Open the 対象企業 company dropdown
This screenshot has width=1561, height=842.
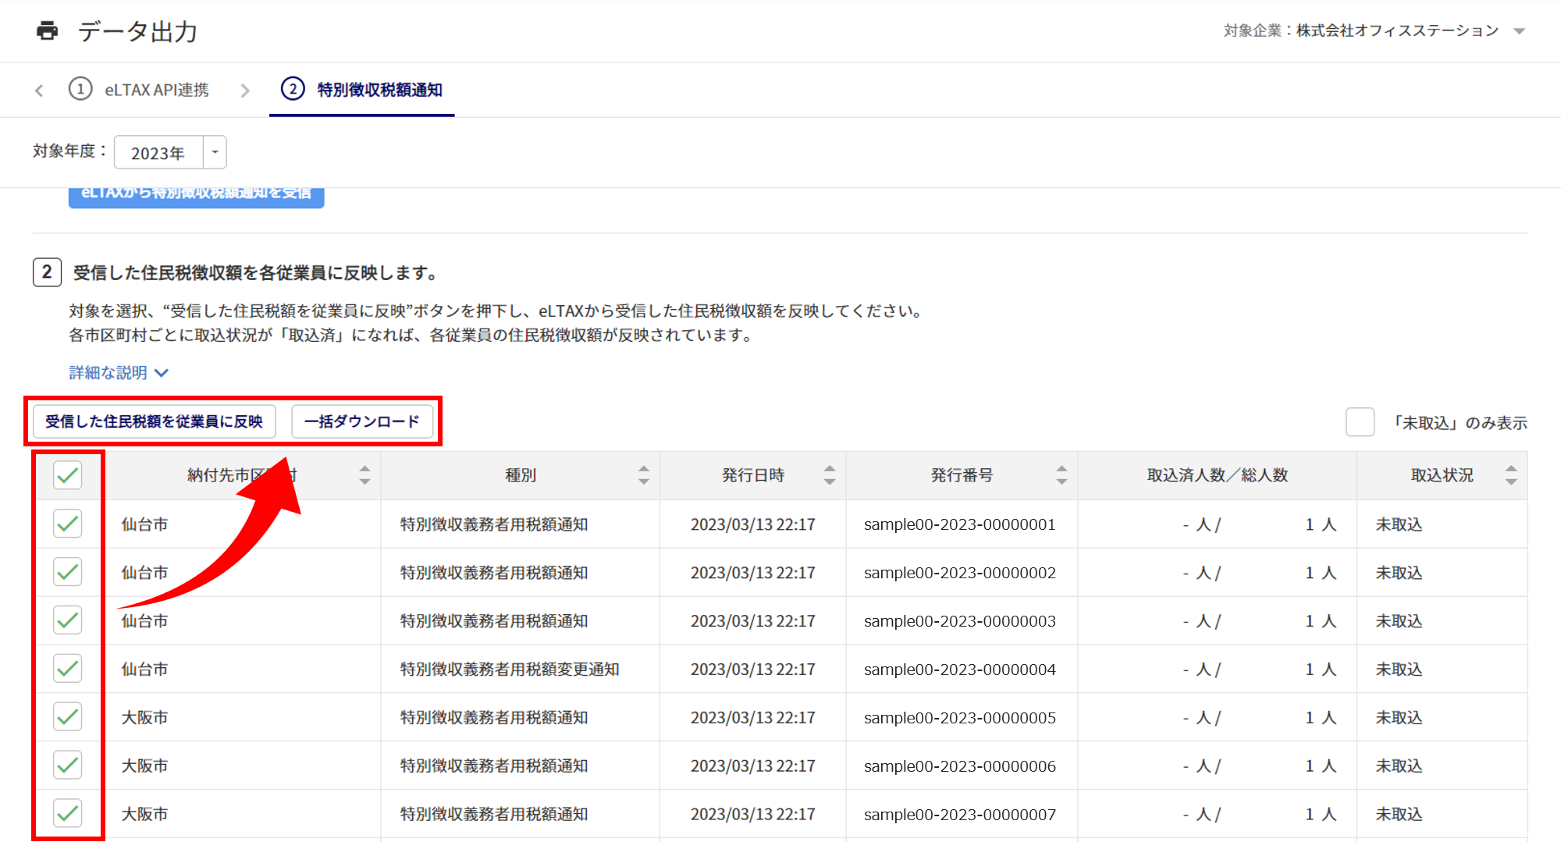click(1519, 31)
